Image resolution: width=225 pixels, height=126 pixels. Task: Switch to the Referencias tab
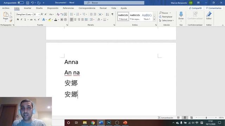[68, 8]
